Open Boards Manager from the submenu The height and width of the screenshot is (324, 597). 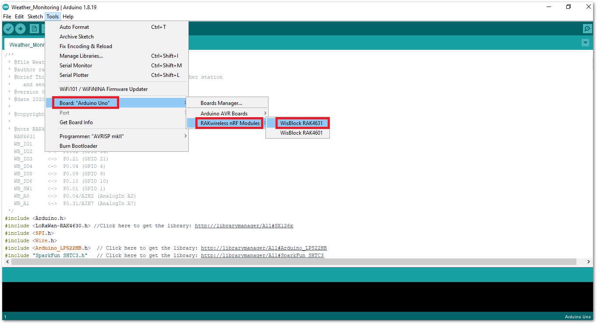tap(221, 103)
